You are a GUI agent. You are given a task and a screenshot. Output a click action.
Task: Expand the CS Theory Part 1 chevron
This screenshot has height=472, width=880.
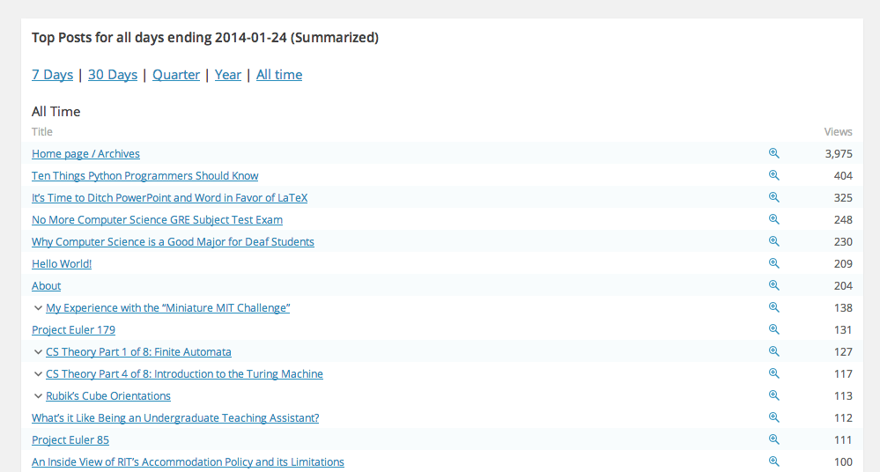38,352
